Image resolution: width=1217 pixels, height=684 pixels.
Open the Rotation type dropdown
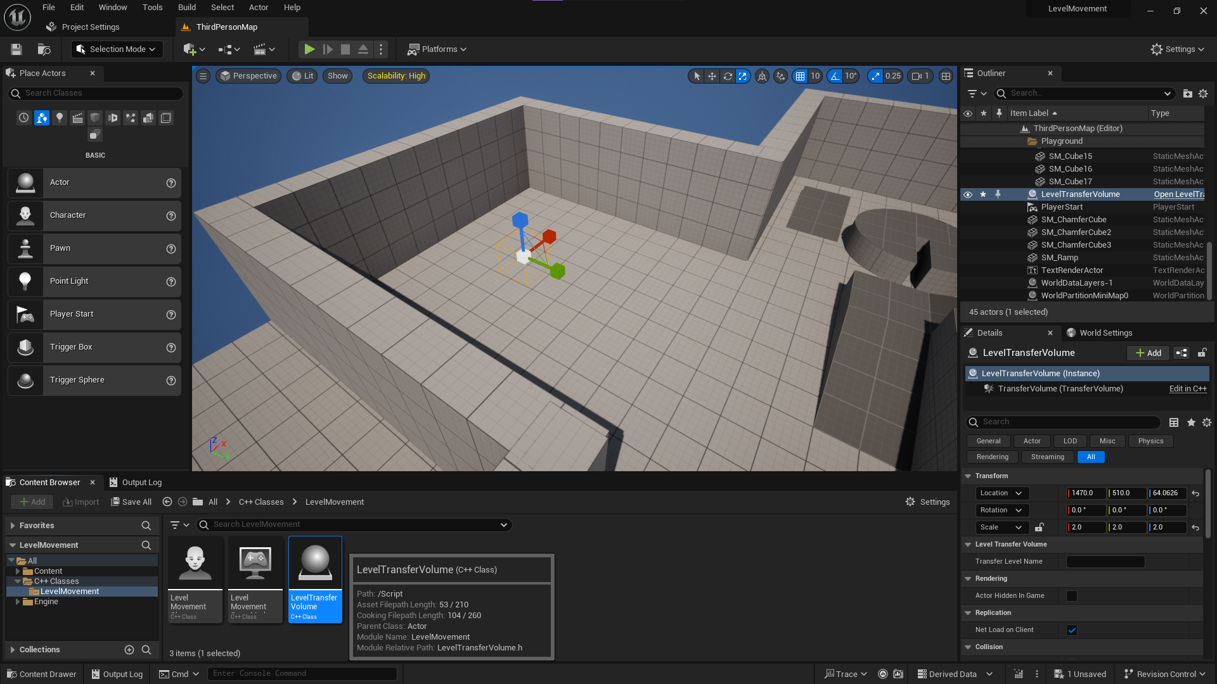[x=1001, y=510]
